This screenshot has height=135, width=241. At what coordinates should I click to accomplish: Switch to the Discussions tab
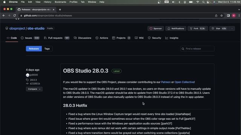pyautogui.click(x=82, y=38)
